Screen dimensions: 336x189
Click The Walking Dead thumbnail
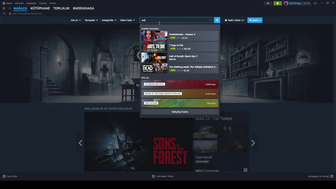154,69
